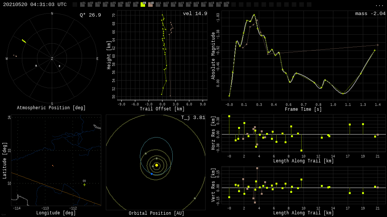Click the yellow Sun in orbital plot
The height and width of the screenshot is (217, 387).
(156, 165)
